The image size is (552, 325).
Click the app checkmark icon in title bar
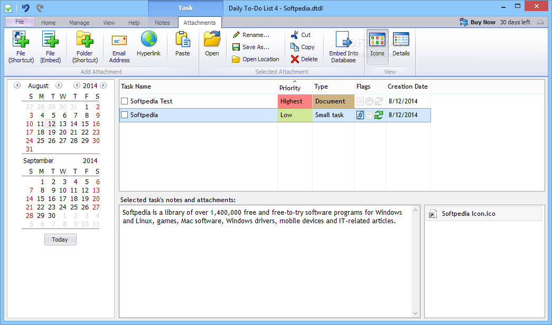(x=8, y=8)
